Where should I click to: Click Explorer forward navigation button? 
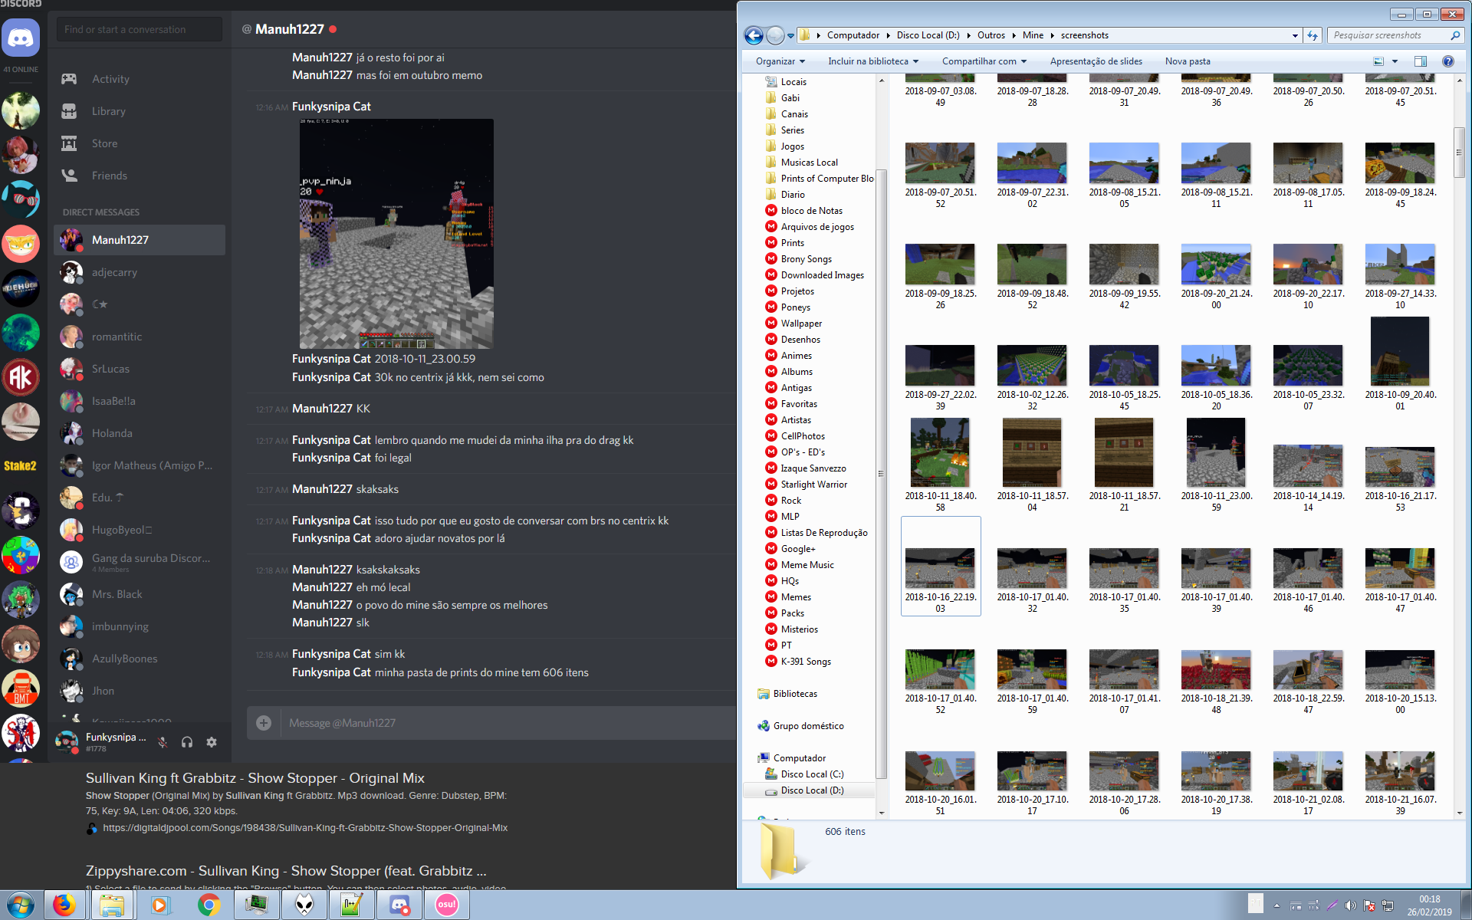click(x=775, y=35)
